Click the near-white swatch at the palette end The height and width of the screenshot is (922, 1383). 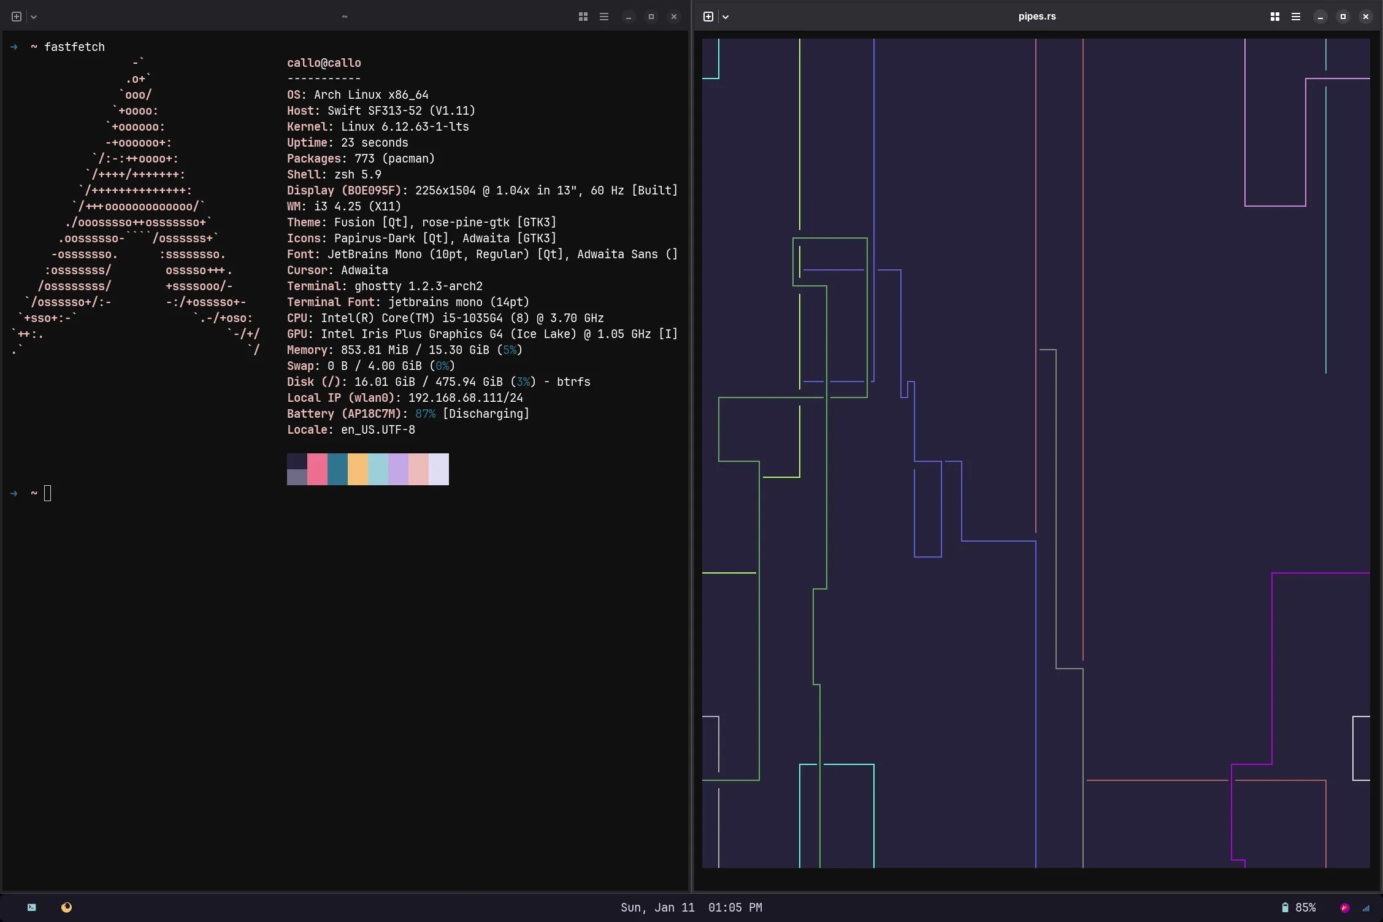[x=439, y=469]
